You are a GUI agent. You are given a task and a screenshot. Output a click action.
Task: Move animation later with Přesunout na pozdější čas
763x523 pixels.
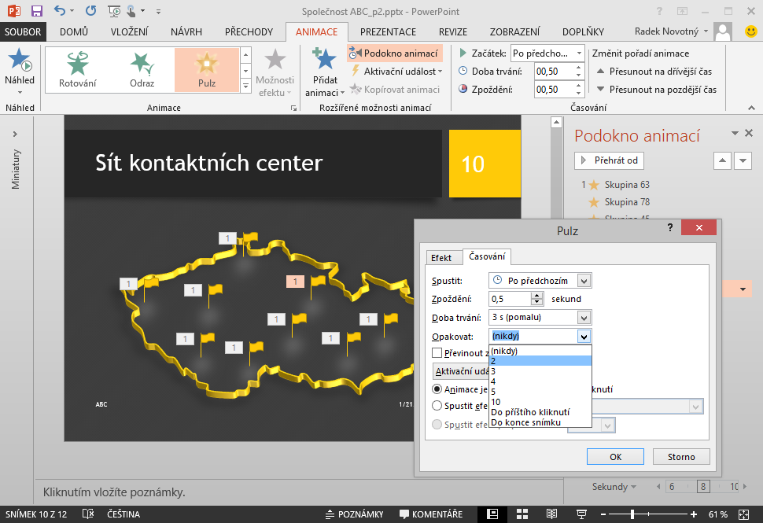[x=657, y=90]
